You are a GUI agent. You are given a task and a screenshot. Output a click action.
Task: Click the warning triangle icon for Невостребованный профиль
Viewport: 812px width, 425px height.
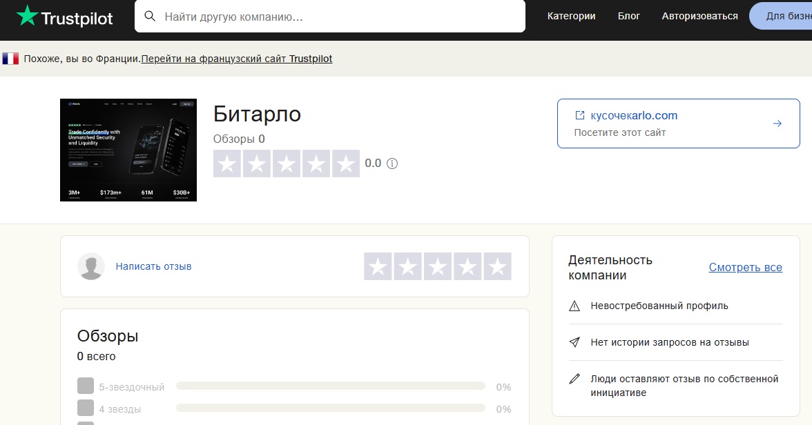574,306
